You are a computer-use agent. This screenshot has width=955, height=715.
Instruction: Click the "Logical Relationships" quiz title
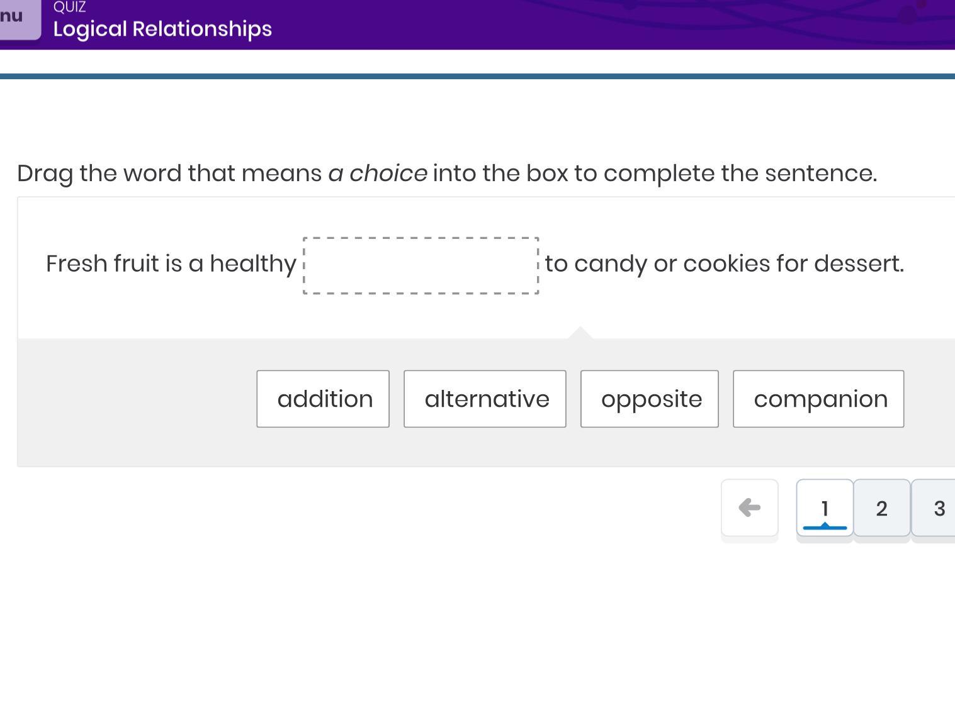[162, 29]
